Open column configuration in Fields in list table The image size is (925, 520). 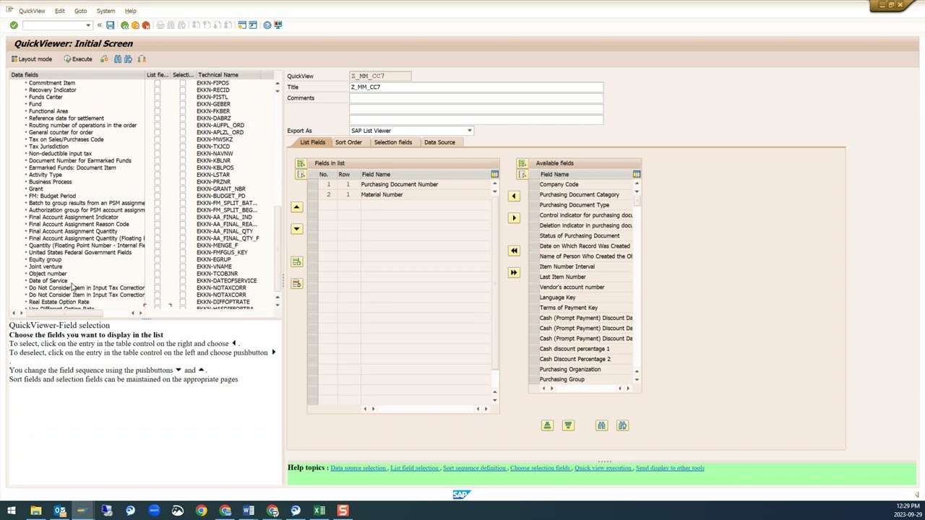(x=494, y=174)
